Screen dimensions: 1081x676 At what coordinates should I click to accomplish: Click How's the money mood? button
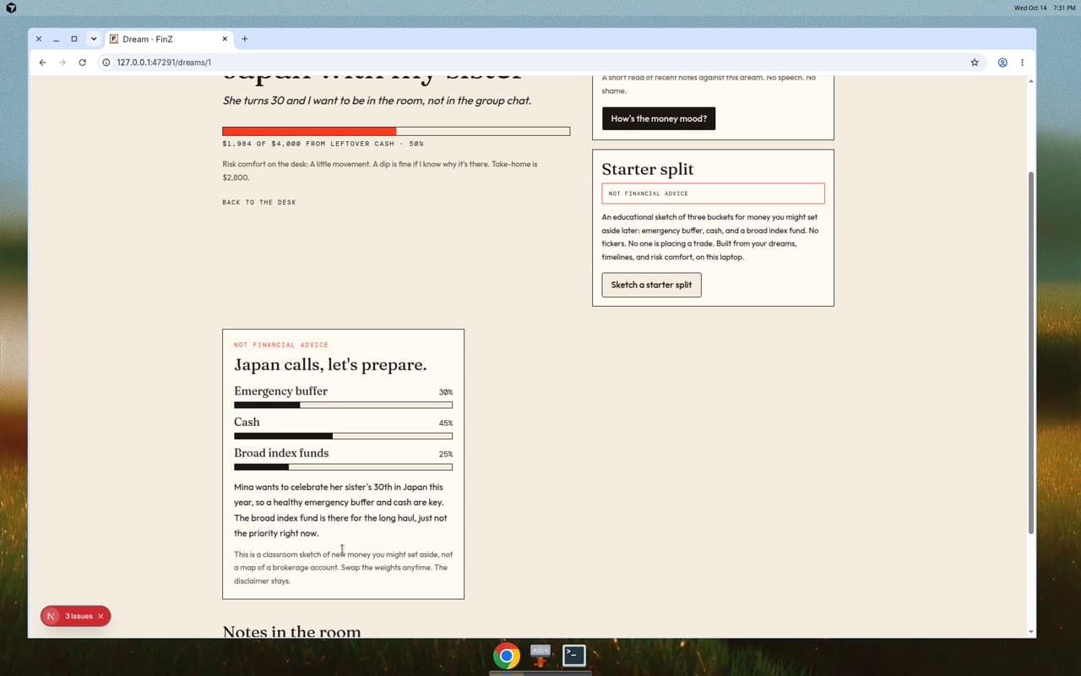point(659,118)
